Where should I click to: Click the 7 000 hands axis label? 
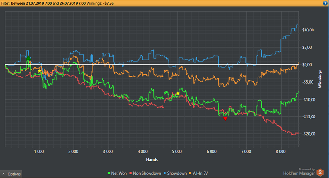(246, 152)
